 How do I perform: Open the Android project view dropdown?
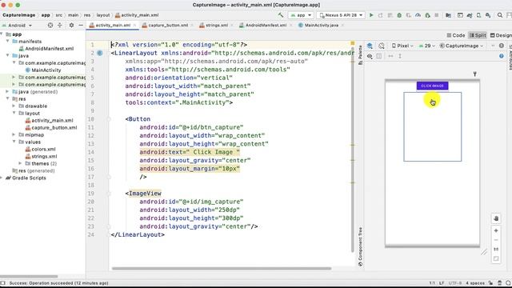[x=17, y=25]
